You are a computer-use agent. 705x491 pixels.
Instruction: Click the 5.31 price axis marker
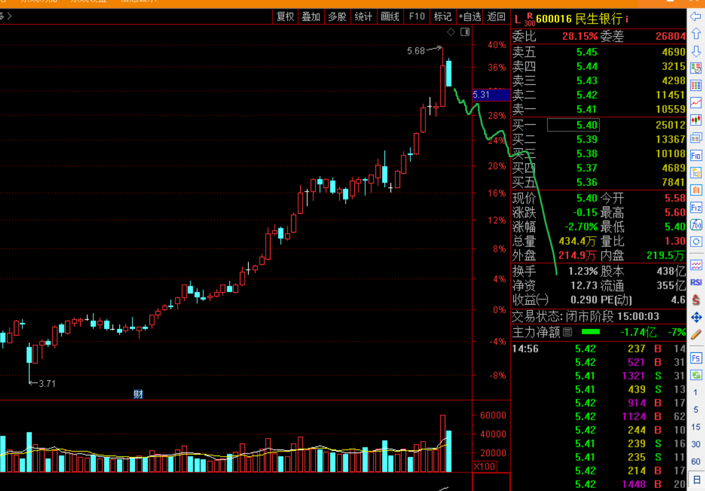coord(490,95)
